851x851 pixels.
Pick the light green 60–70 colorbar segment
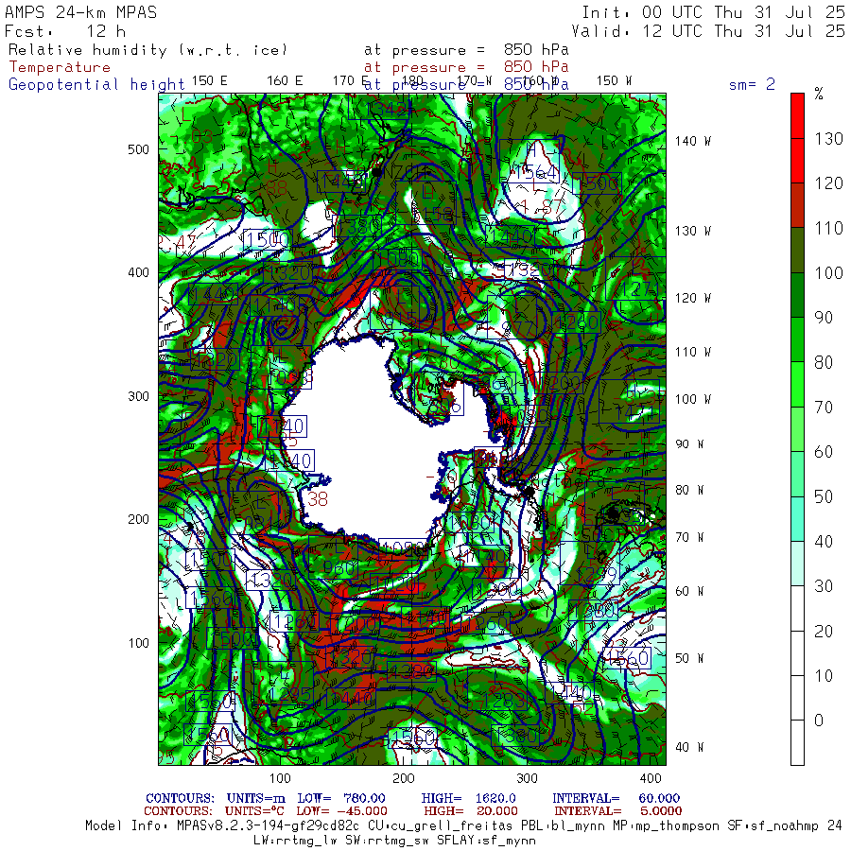pyautogui.click(x=797, y=428)
